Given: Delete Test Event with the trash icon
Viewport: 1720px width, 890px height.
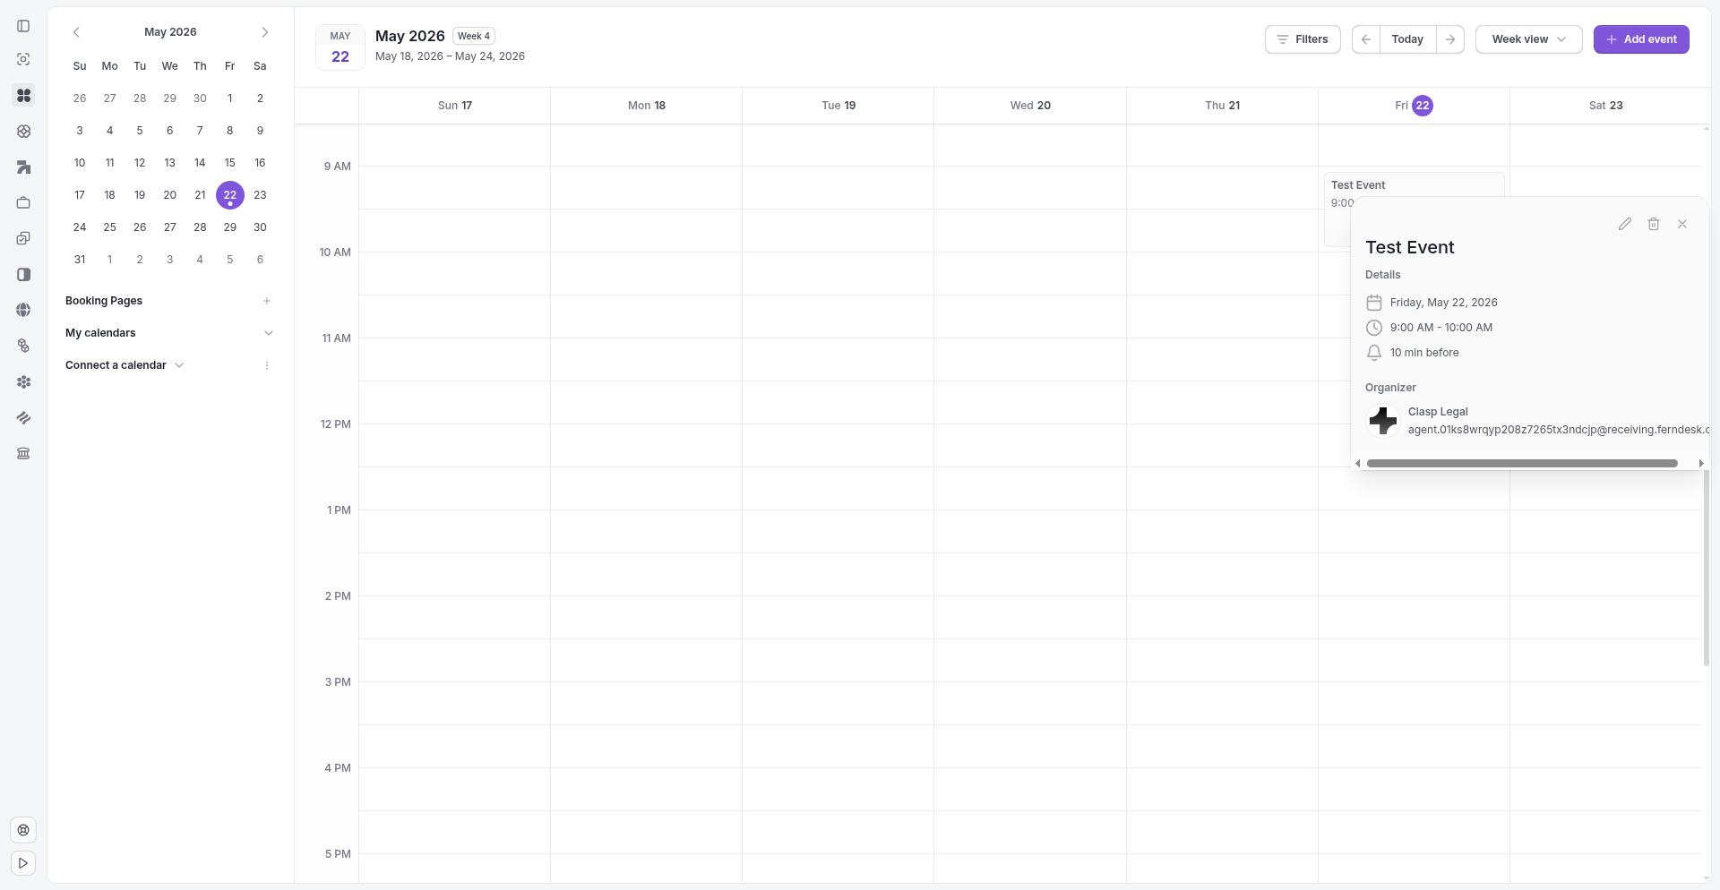Looking at the screenshot, I should pyautogui.click(x=1654, y=224).
